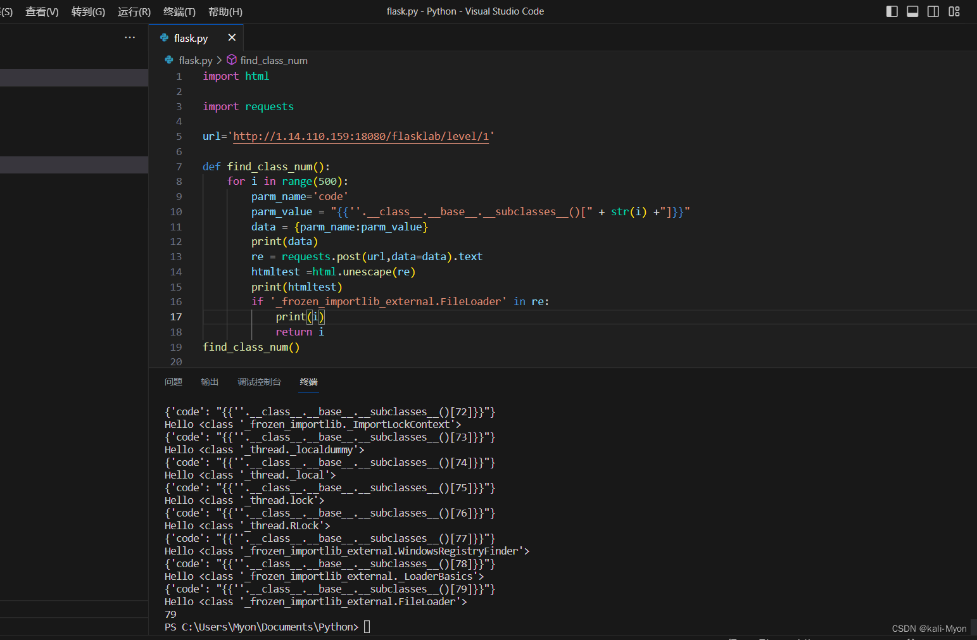Viewport: 977px width, 640px height.
Task: Click 'for i in range(500):' line
Action: [287, 181]
